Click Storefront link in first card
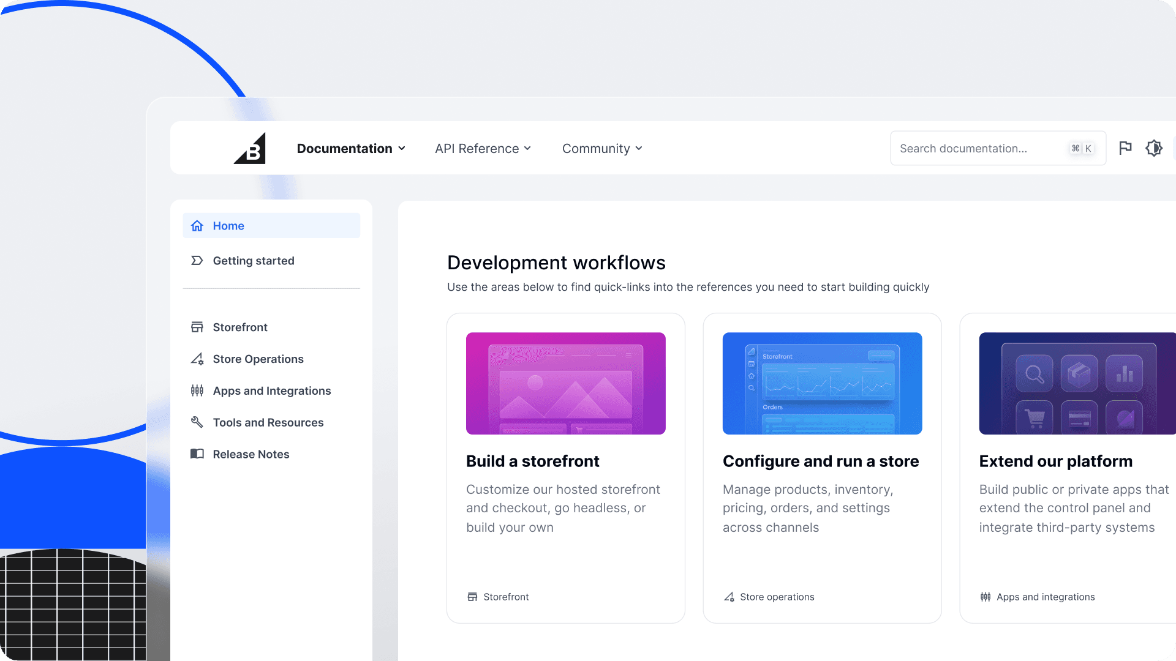Screen dimensions: 1176x661 [x=505, y=597]
